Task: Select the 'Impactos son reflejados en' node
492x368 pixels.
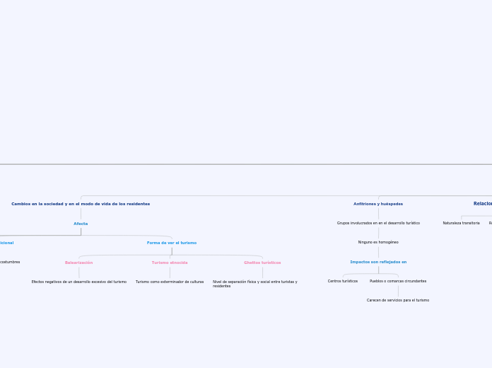Action: pyautogui.click(x=378, y=262)
